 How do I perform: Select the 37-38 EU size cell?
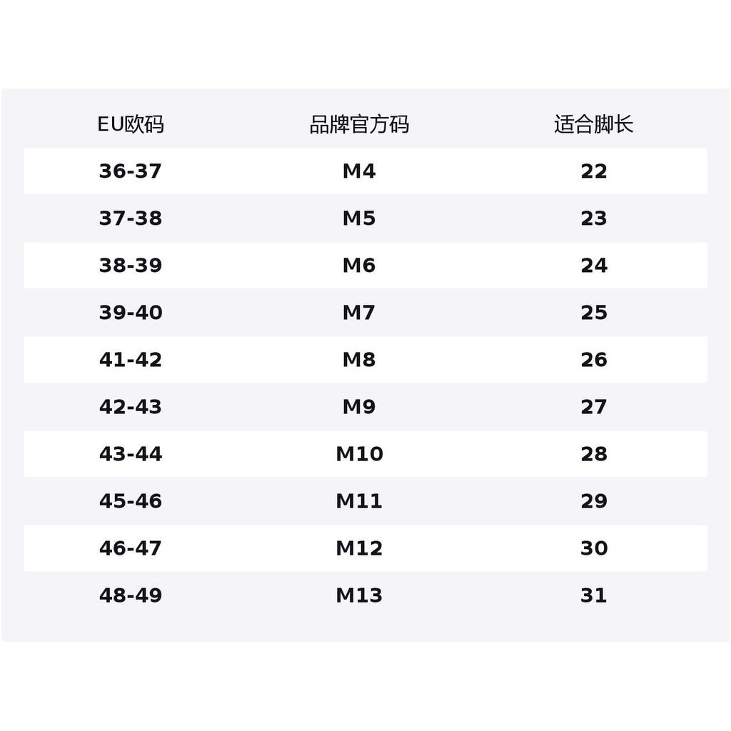click(x=131, y=218)
